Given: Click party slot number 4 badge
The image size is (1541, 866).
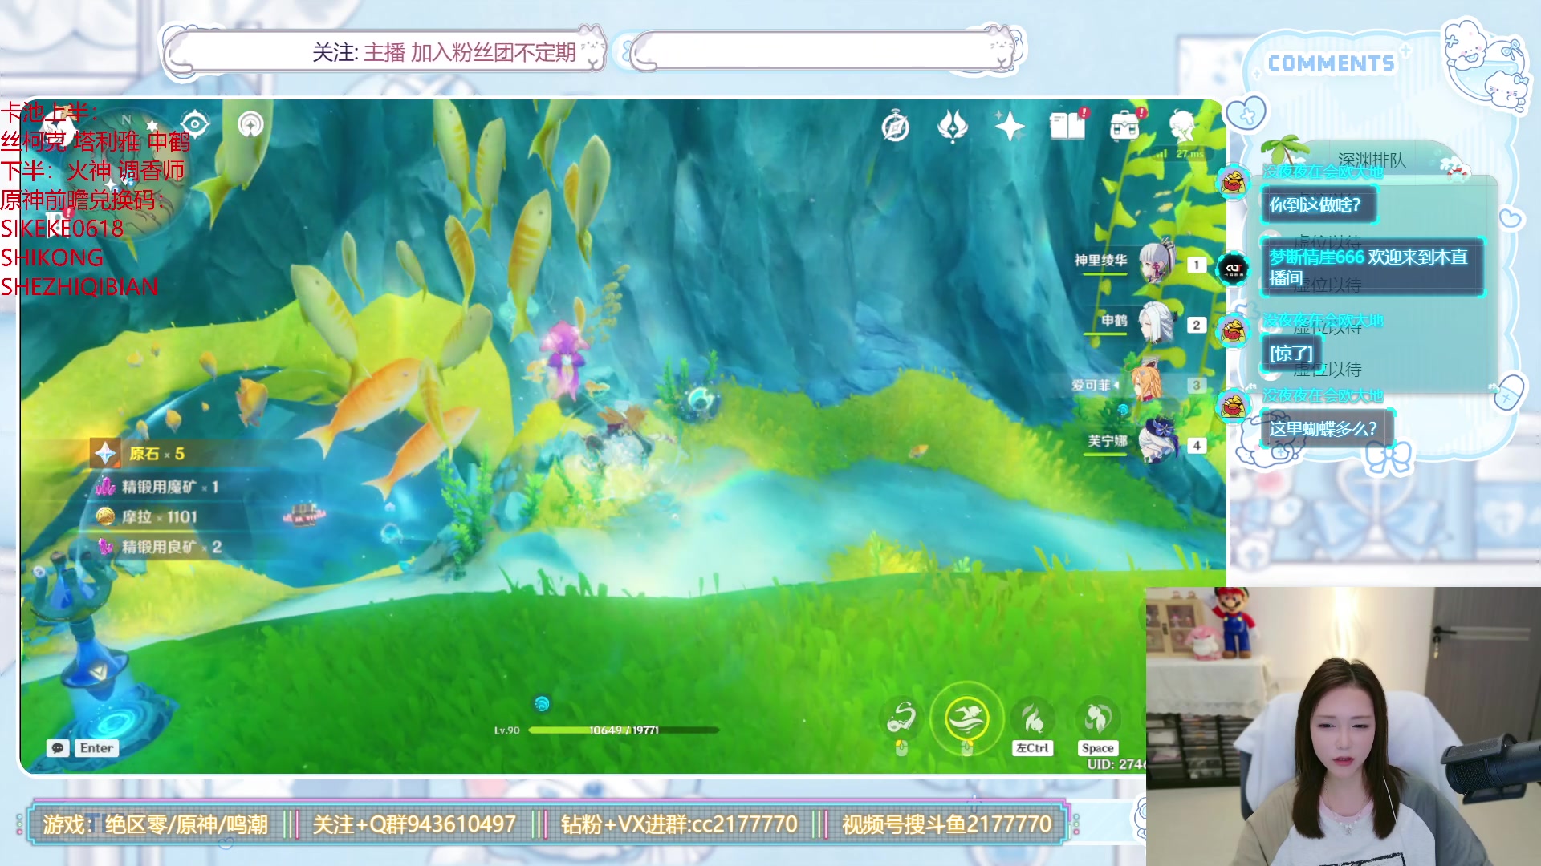Looking at the screenshot, I should tap(1197, 445).
